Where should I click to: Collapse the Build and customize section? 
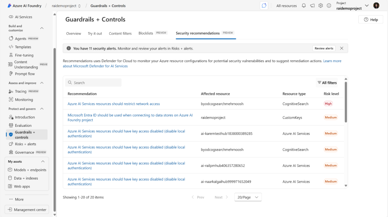tap(42, 28)
